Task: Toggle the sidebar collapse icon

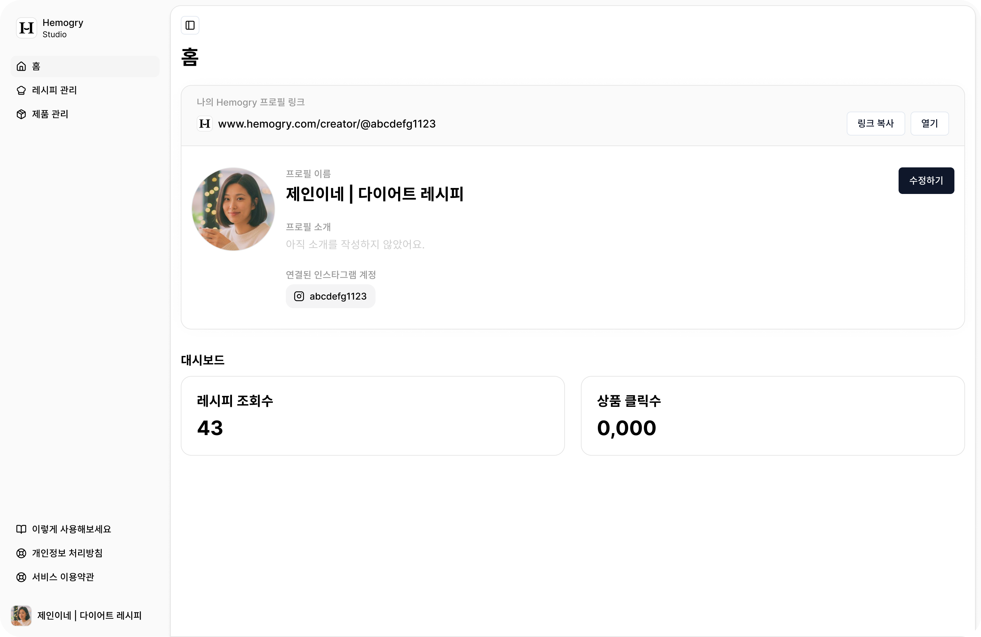Action: point(190,26)
